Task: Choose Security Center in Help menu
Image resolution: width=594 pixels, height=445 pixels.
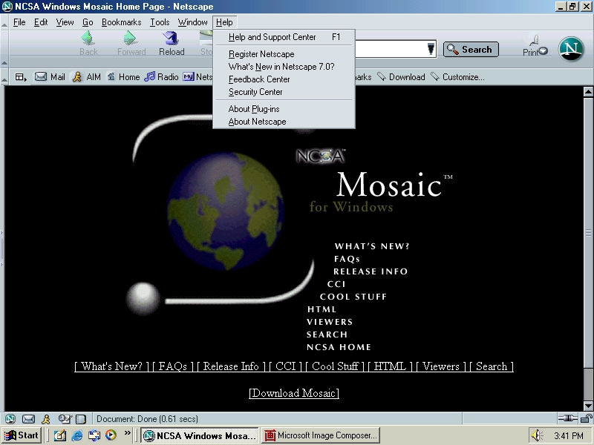Action: tap(255, 92)
